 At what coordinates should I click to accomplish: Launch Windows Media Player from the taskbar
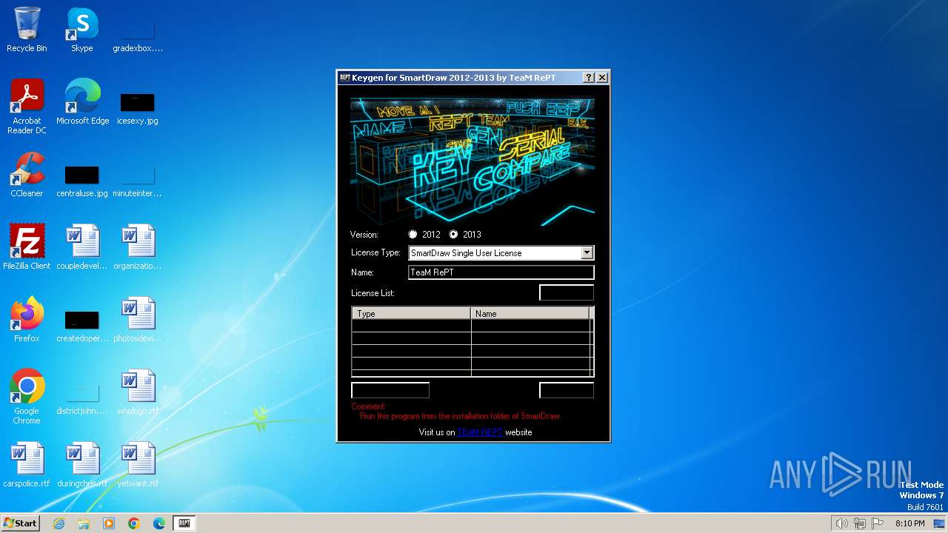109,523
